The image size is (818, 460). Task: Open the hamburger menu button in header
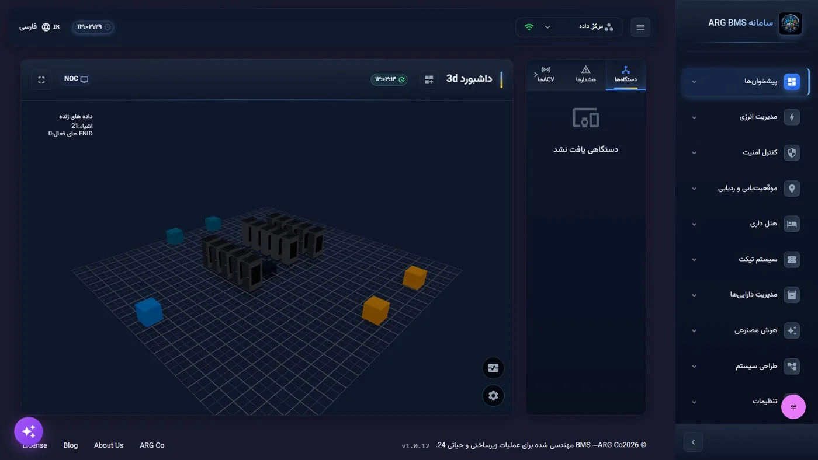[640, 27]
